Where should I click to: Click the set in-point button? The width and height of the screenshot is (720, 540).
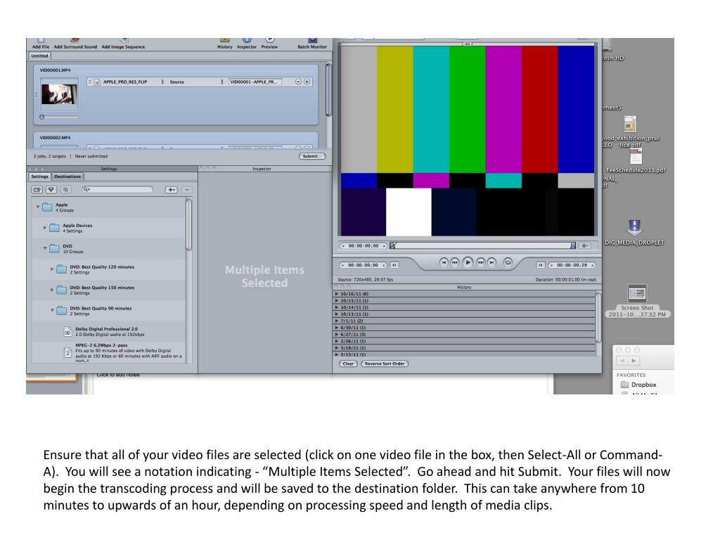(394, 265)
